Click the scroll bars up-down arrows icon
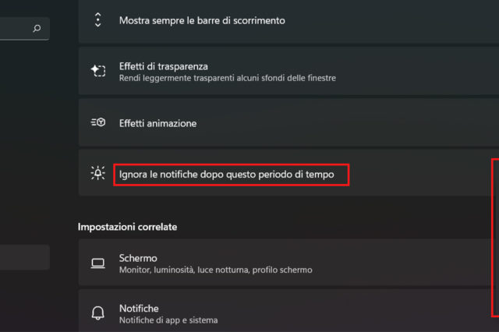Screen dimensions: 499x332 pyautogui.click(x=98, y=20)
